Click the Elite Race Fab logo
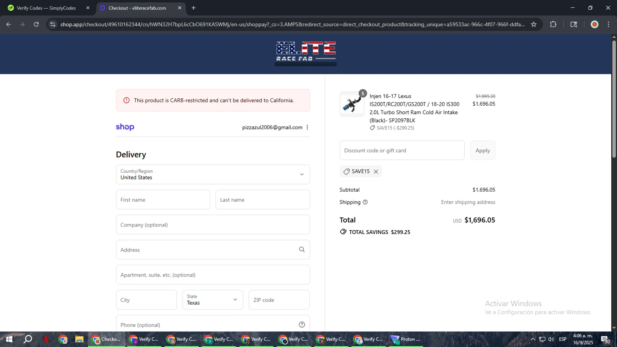617x347 pixels. pos(306,53)
